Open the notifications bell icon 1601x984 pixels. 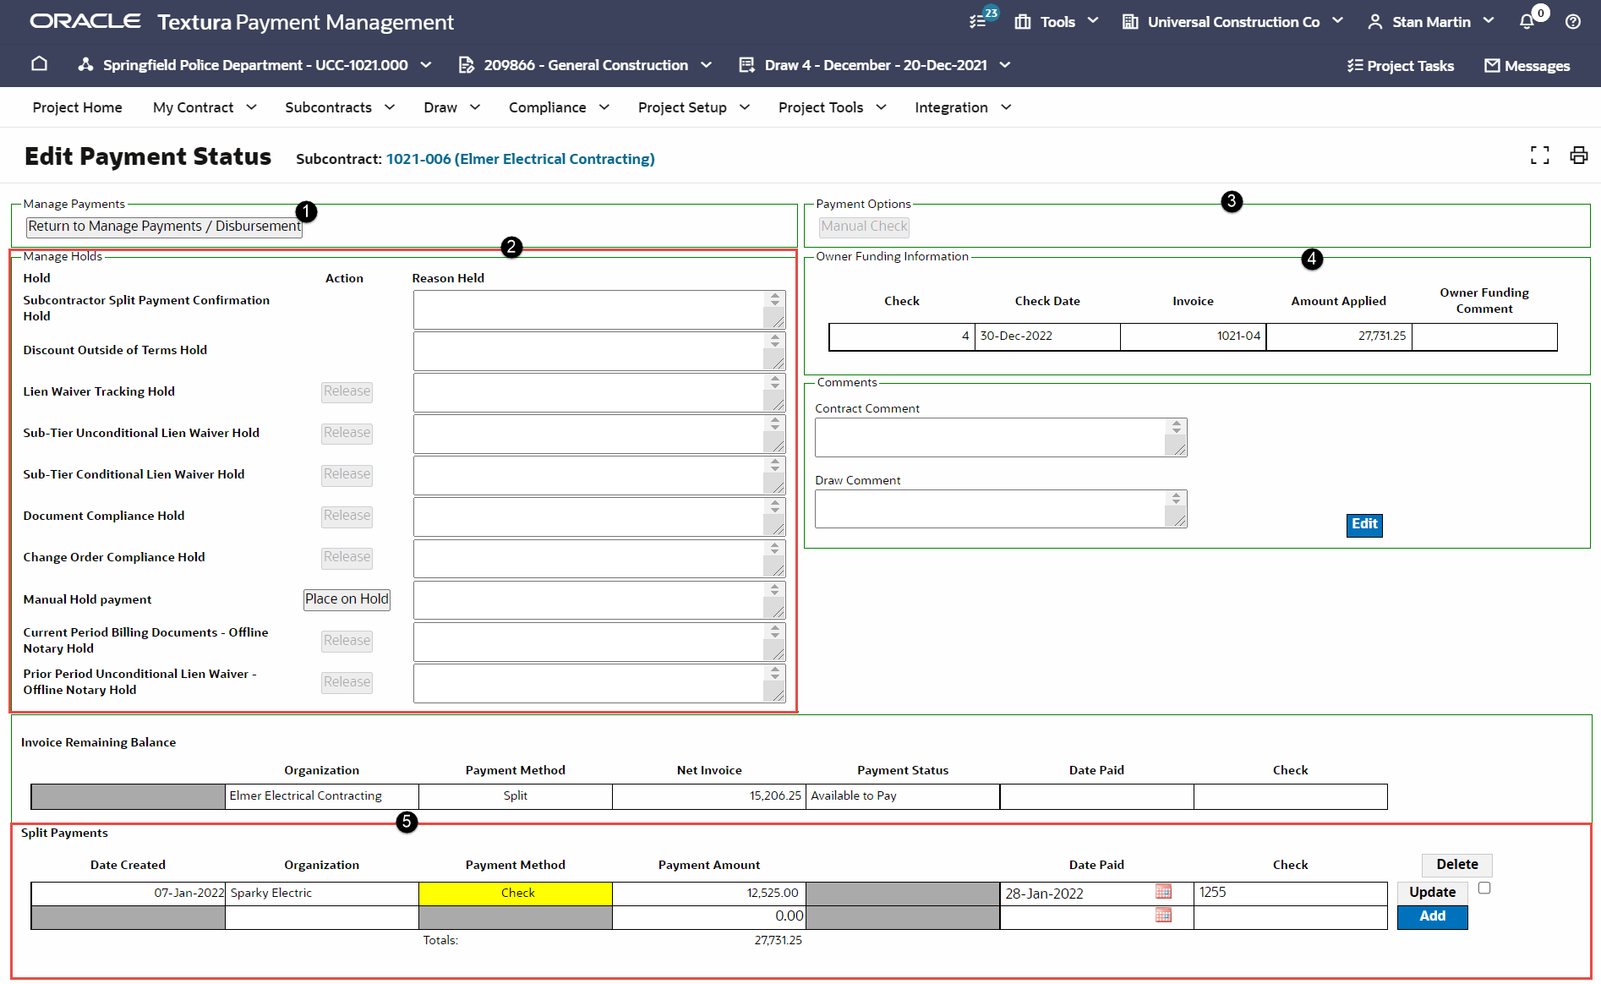(x=1527, y=21)
